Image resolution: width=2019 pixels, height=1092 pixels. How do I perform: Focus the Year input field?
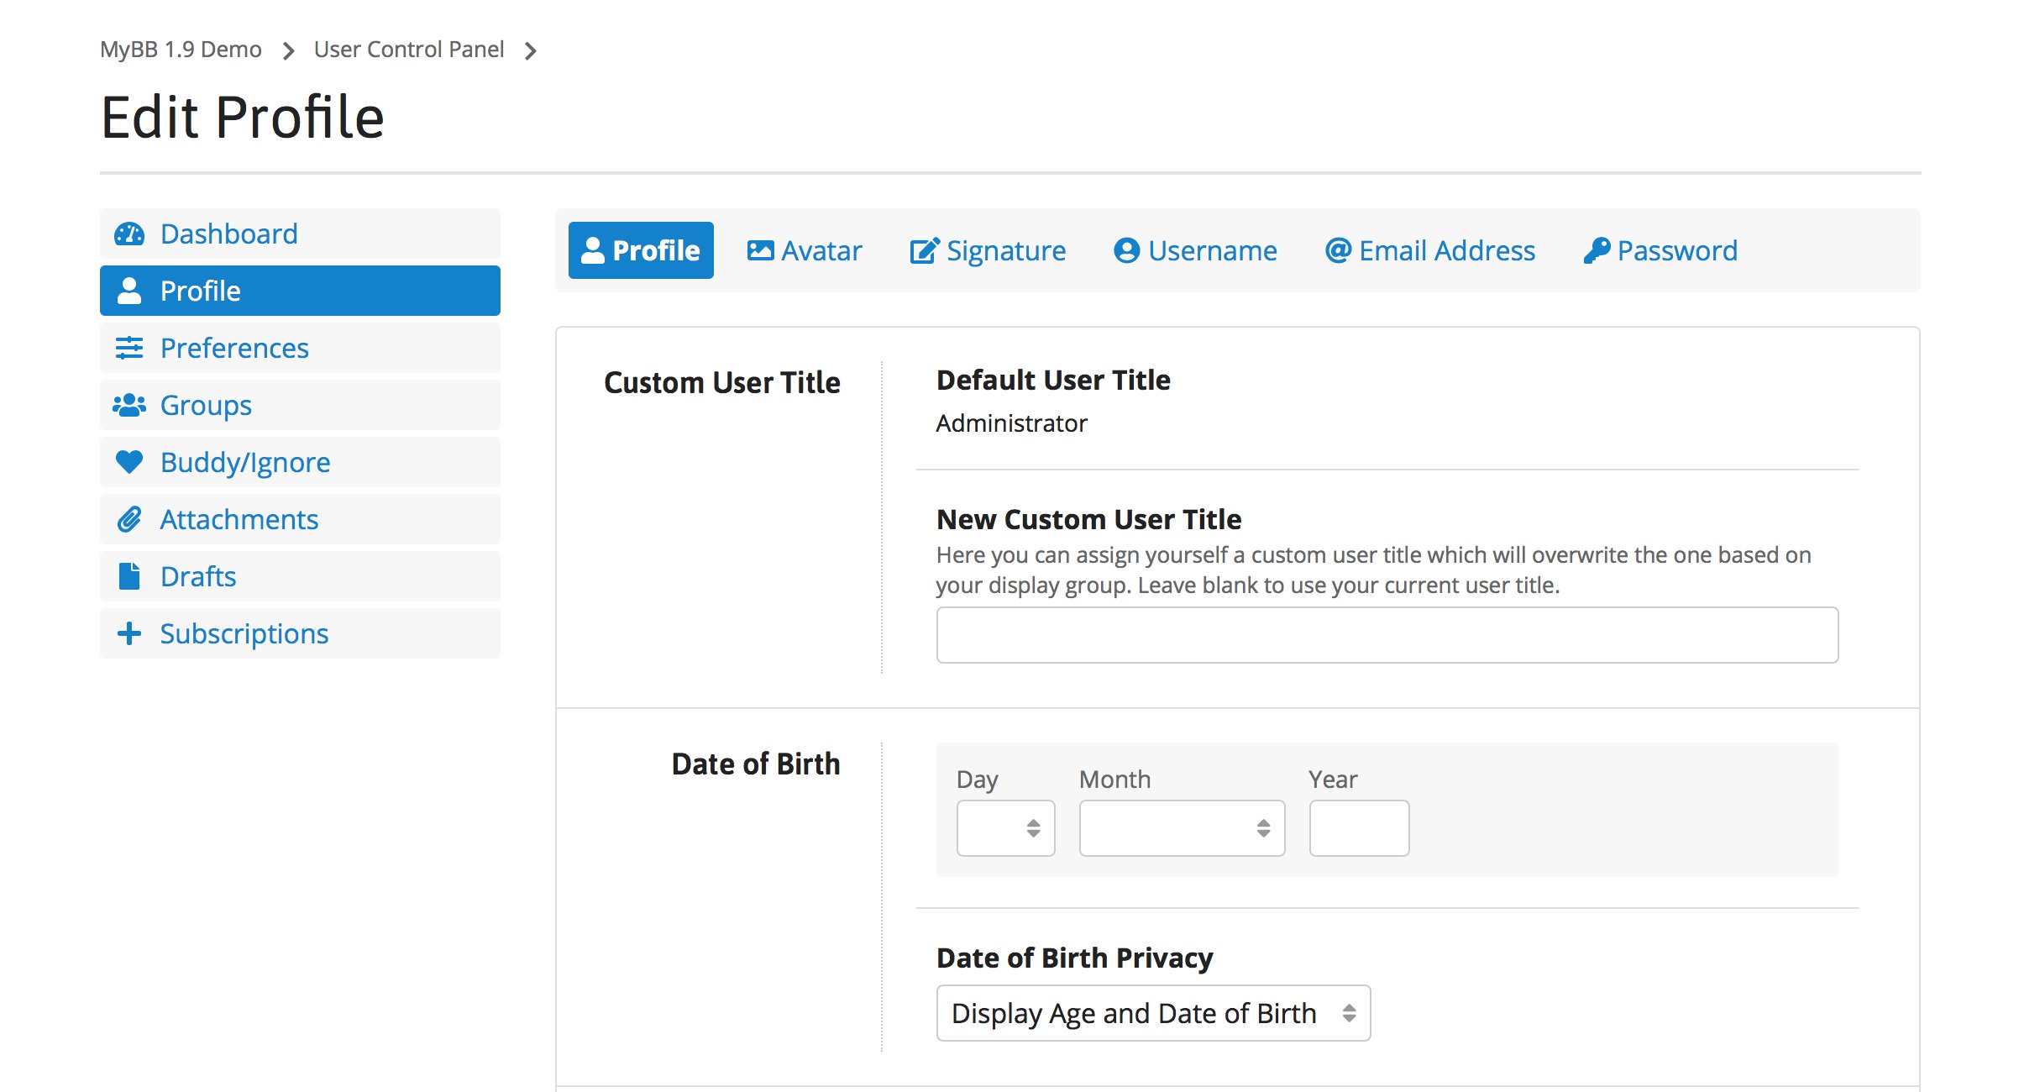pos(1359,828)
